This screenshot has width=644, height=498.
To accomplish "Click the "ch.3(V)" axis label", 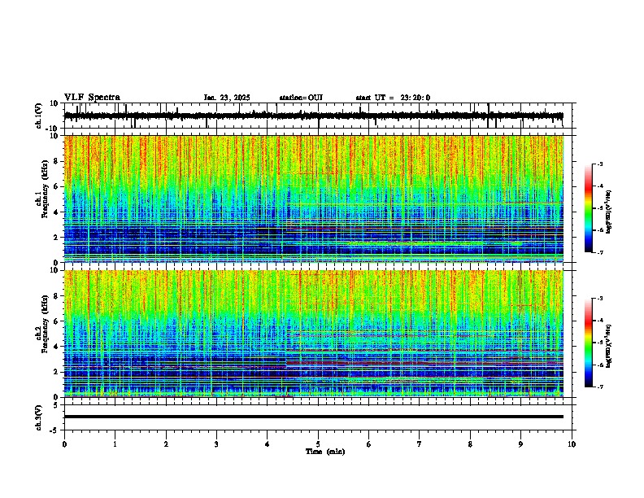I will (x=39, y=417).
